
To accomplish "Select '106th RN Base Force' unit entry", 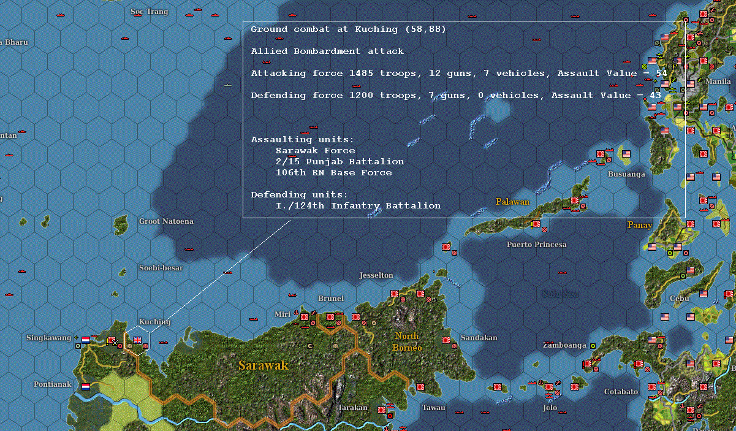I will pyautogui.click(x=333, y=173).
